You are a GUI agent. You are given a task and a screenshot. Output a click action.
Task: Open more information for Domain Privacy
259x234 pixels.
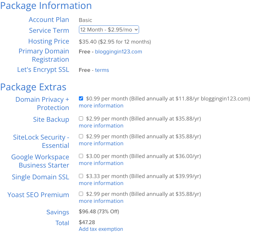[101, 106]
